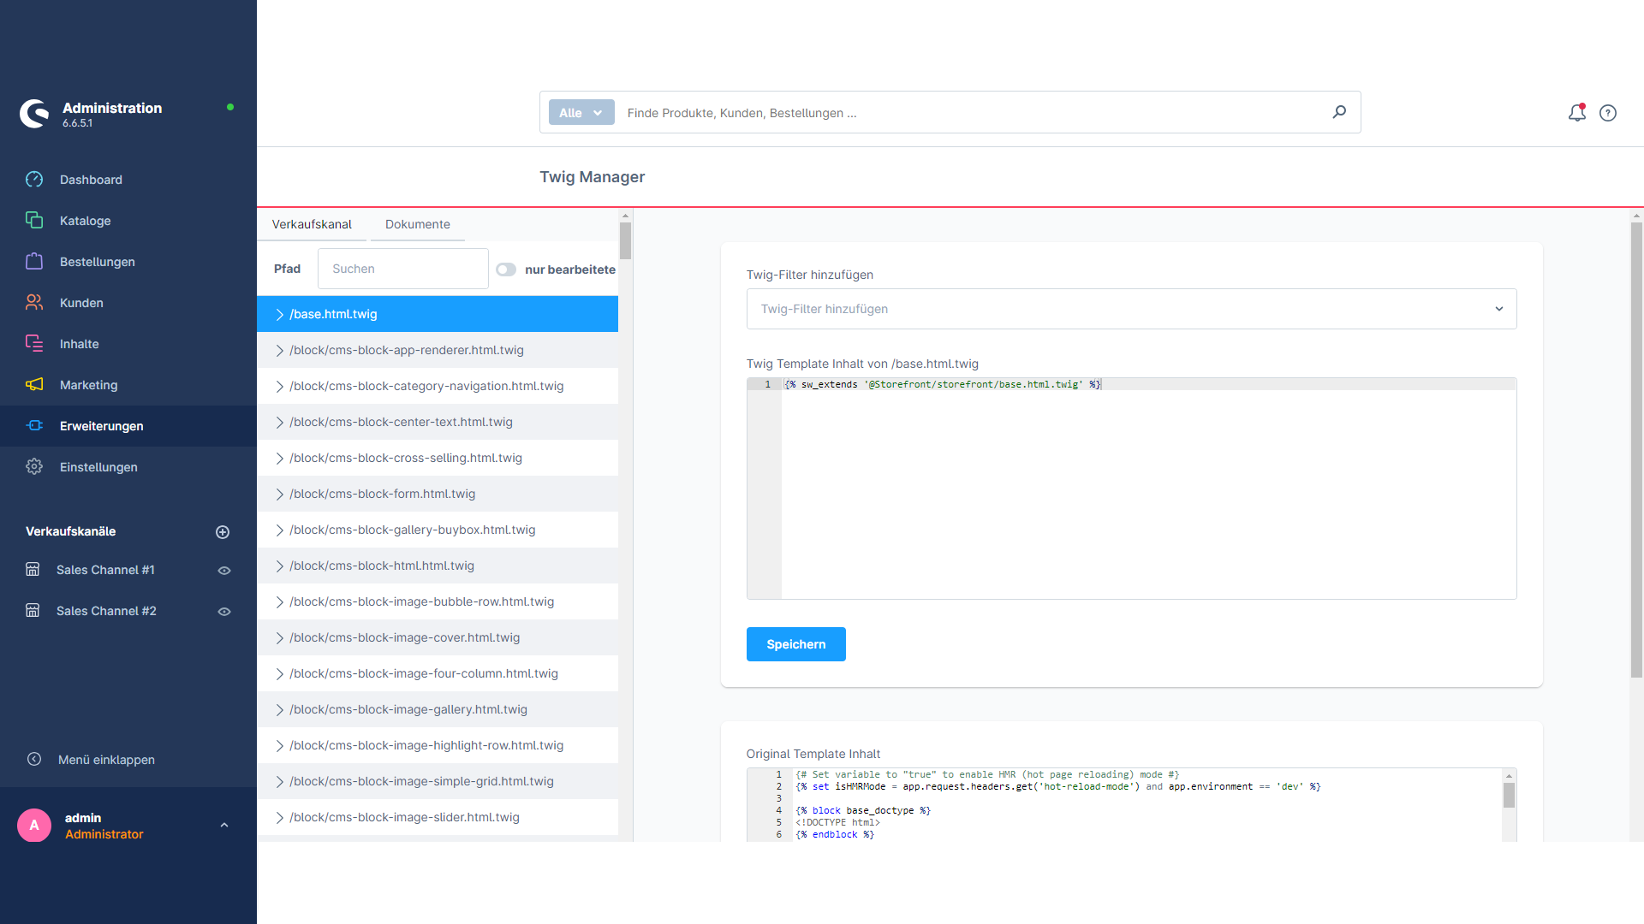Screen dimensions: 1644x924
Task: Click the Marketing megaphone icon
Action: (x=34, y=385)
